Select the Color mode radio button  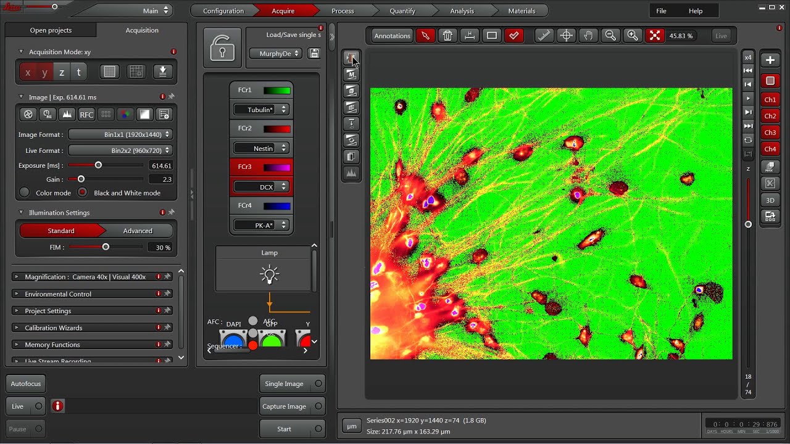24,192
